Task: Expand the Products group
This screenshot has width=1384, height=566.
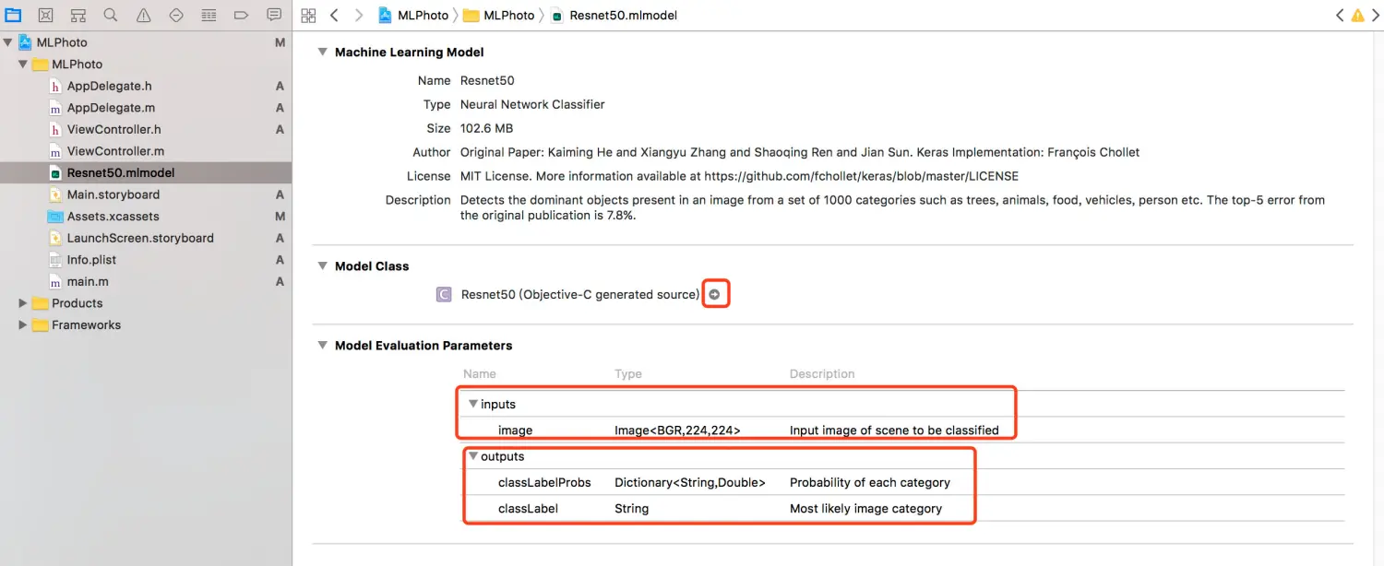Action: point(23,303)
